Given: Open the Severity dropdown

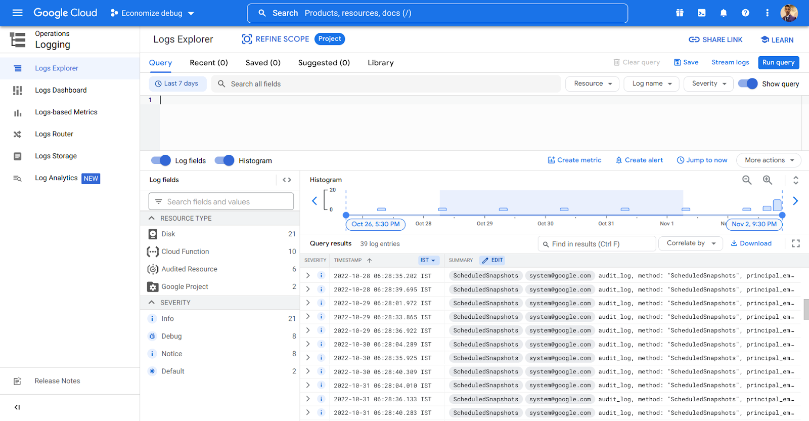Looking at the screenshot, I should point(708,83).
